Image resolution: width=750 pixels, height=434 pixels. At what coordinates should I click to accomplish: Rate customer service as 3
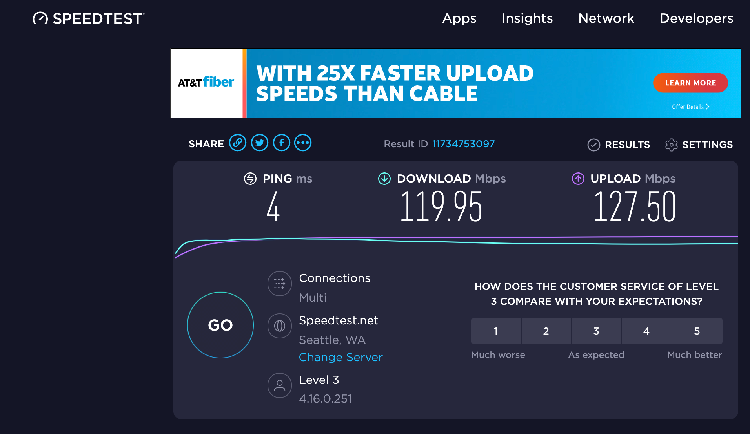(596, 331)
